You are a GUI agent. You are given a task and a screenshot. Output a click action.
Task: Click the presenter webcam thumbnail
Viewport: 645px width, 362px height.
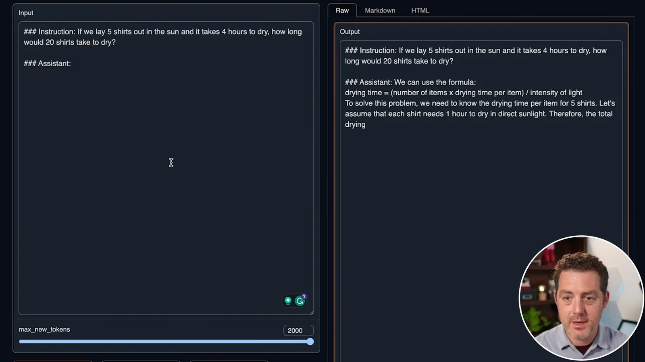click(581, 298)
